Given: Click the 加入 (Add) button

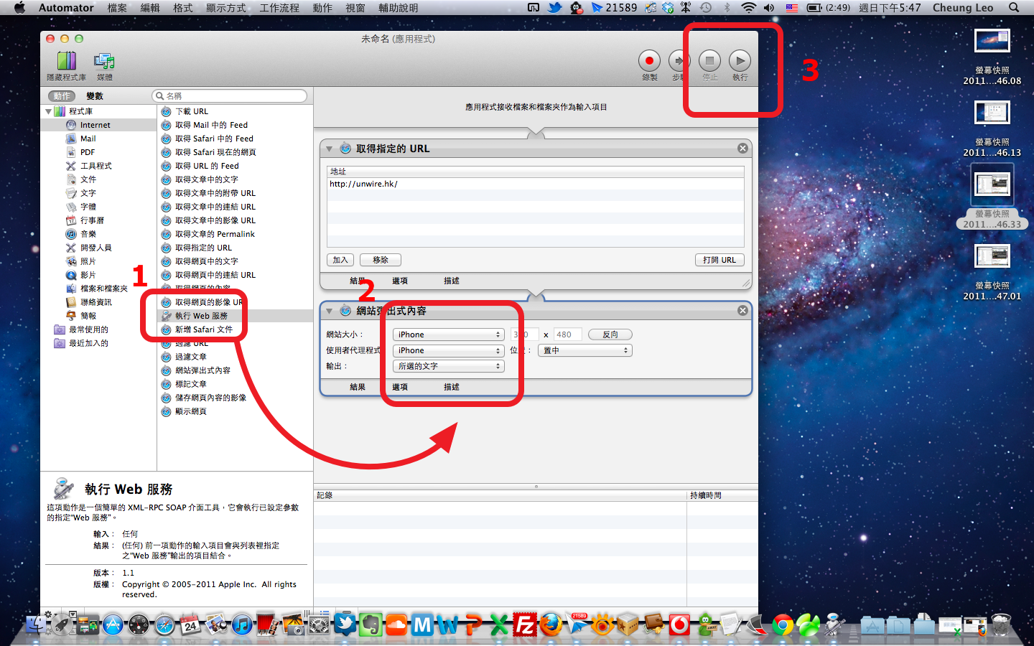Looking at the screenshot, I should coord(340,260).
